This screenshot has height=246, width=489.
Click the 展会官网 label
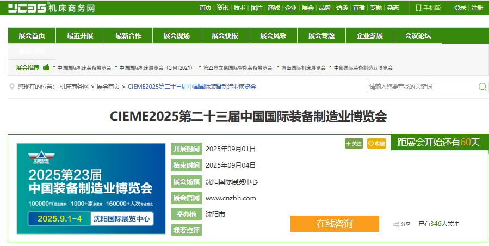pos(187,198)
